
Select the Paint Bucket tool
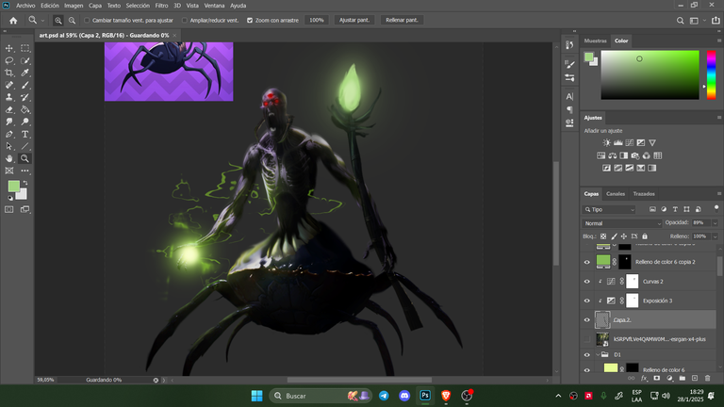pyautogui.click(x=25, y=109)
